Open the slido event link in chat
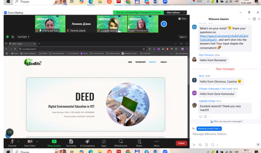The height and width of the screenshot is (153, 261). point(224,38)
